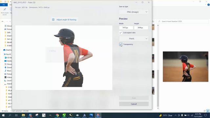Image resolution: width=210 pixels, height=118 pixels.
Task: Click the green app icon in the taskbar
Action: tap(64, 115)
